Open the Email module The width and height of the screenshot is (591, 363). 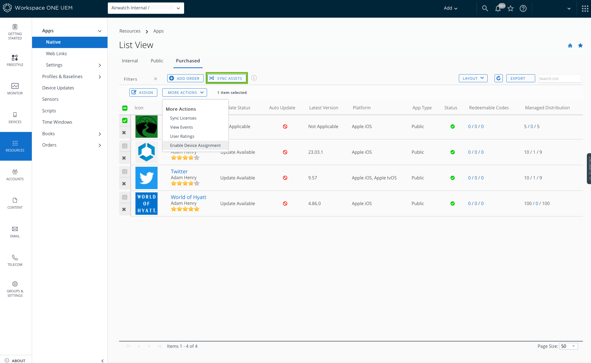coord(15,232)
